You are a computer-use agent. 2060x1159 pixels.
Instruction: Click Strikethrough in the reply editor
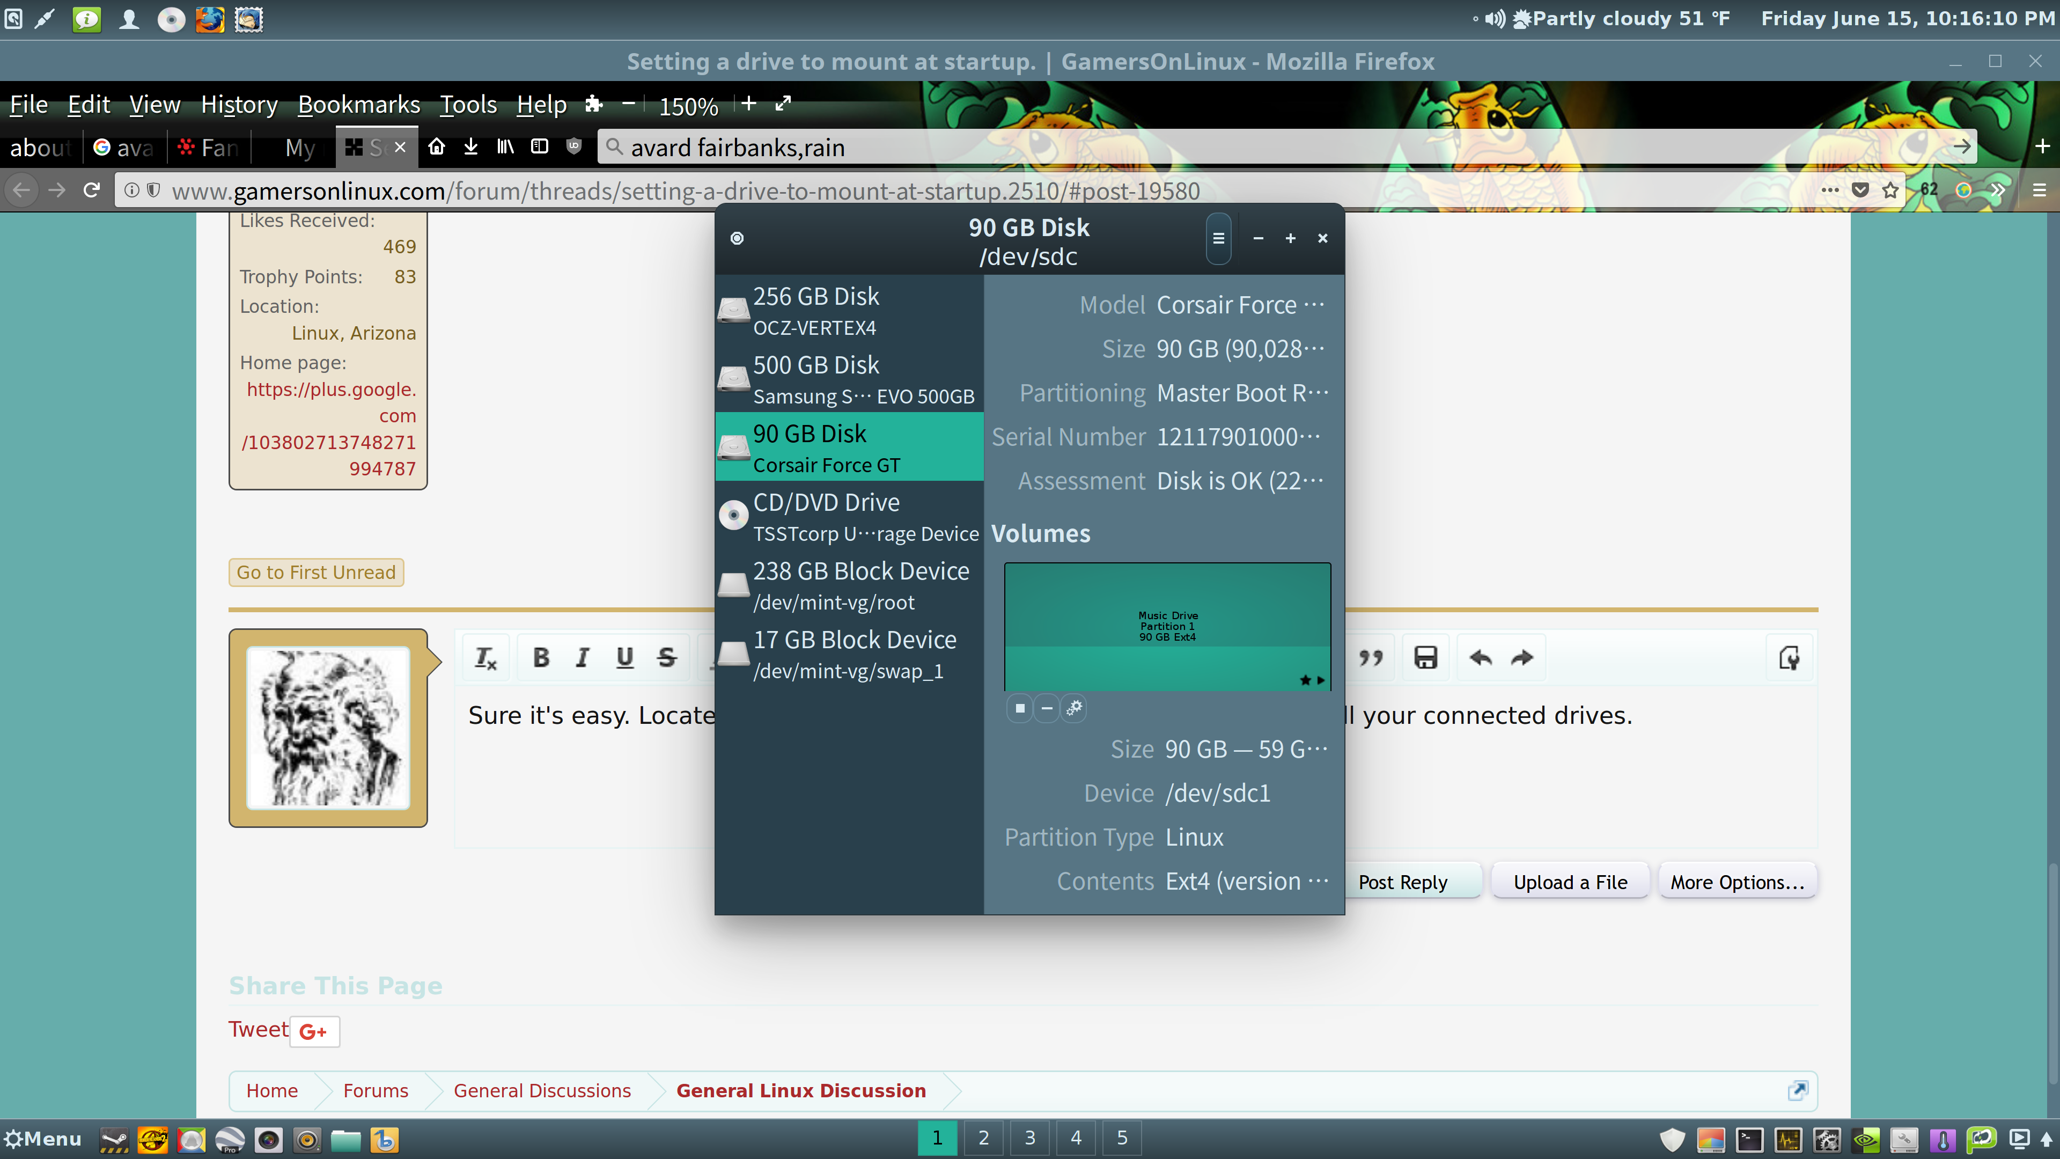(x=667, y=657)
